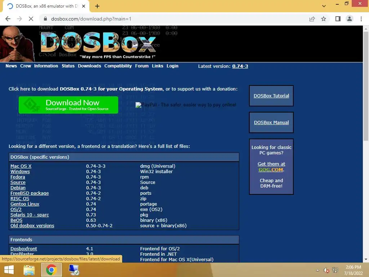Open the Windows Start button
369x277 pixels.
(x=9, y=270)
